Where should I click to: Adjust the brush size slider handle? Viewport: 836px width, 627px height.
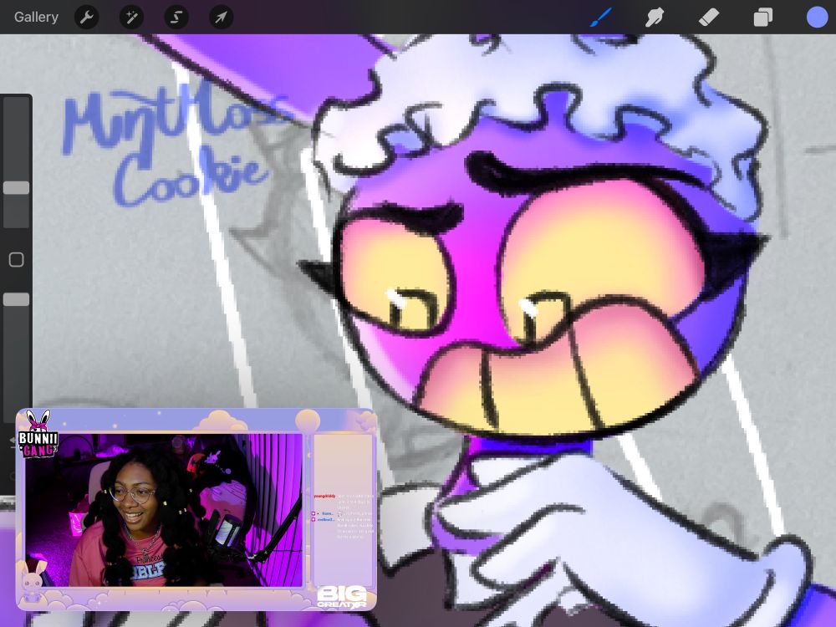17,187
